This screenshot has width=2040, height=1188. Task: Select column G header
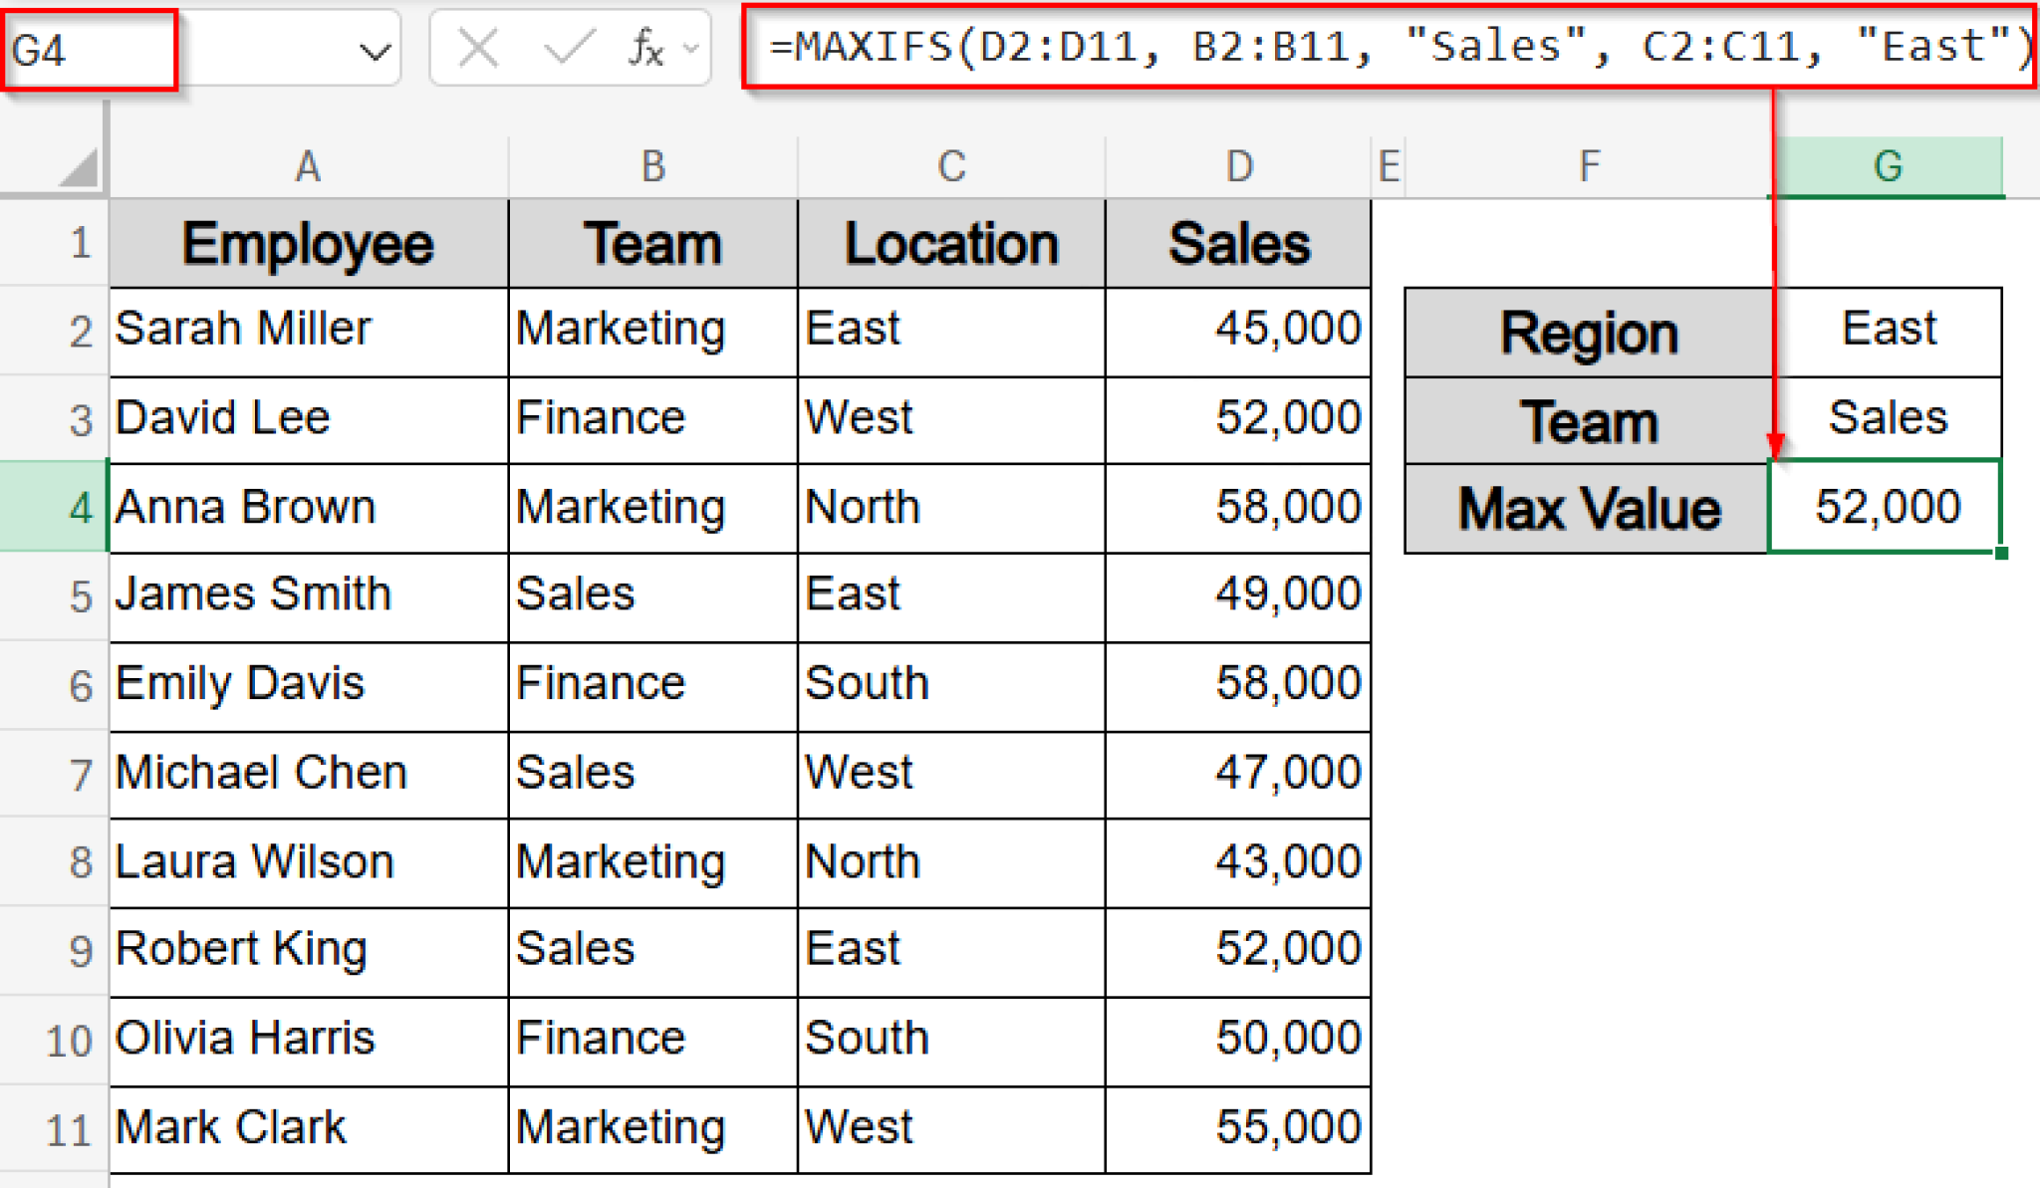click(x=1889, y=166)
